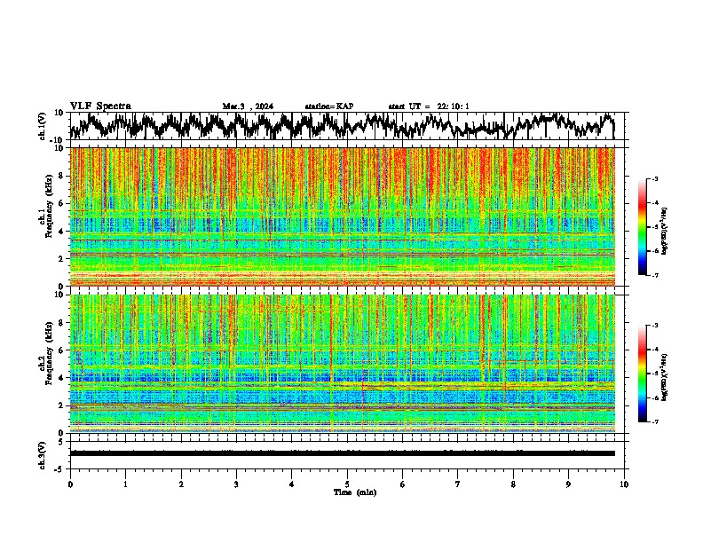This screenshot has width=703, height=543.
Task: Click time axis tick label "9"
Action: click(x=568, y=484)
